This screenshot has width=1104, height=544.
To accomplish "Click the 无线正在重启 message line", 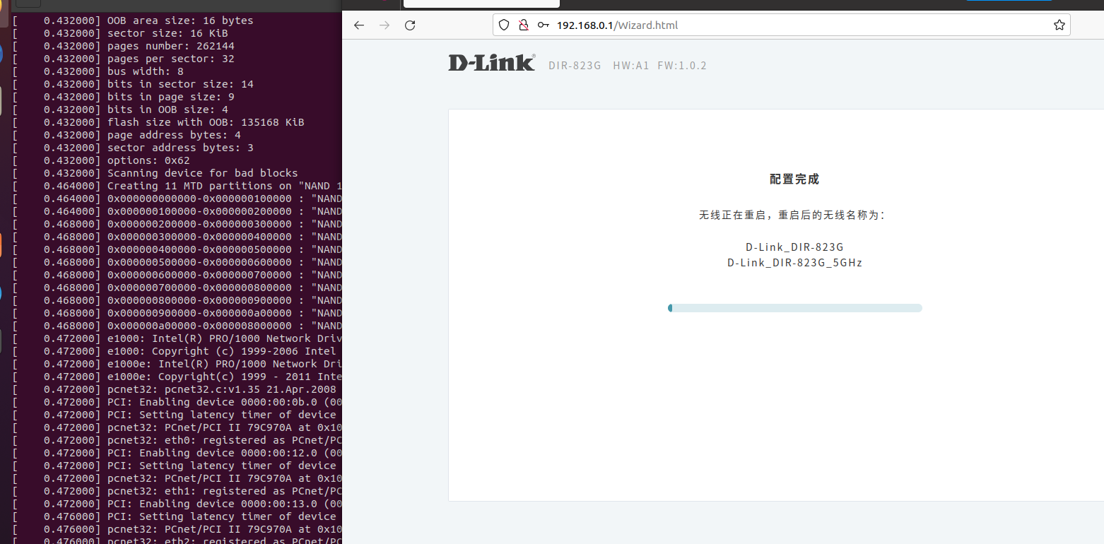I will pyautogui.click(x=792, y=215).
